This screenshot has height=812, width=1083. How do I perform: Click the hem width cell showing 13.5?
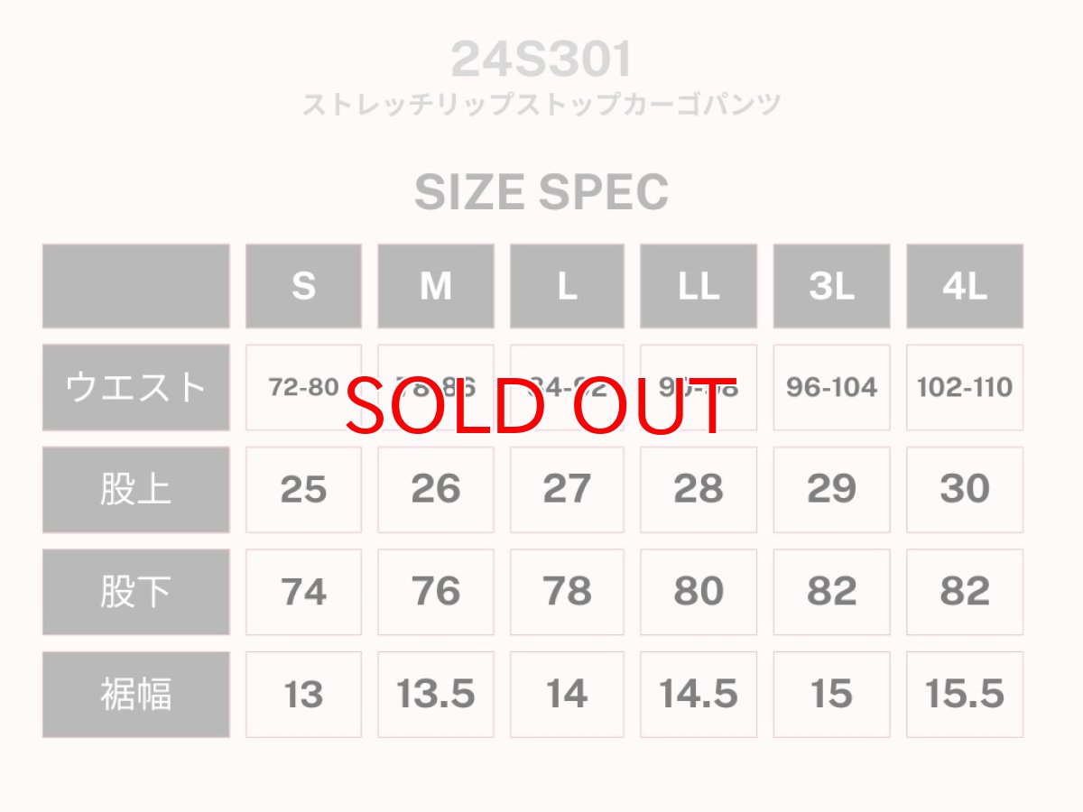436,695
